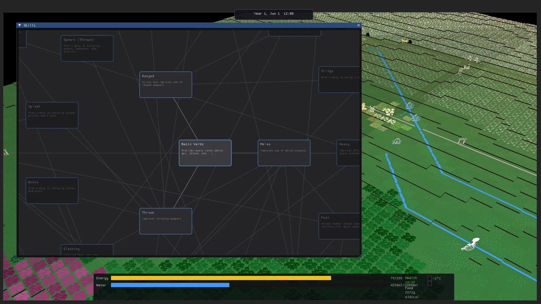Click the white bird icon on river
541x304 pixels.
click(x=471, y=244)
